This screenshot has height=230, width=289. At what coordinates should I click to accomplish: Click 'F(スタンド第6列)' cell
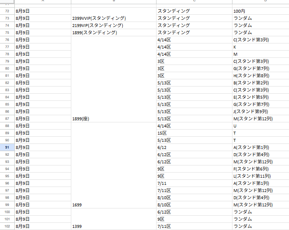[261, 169]
